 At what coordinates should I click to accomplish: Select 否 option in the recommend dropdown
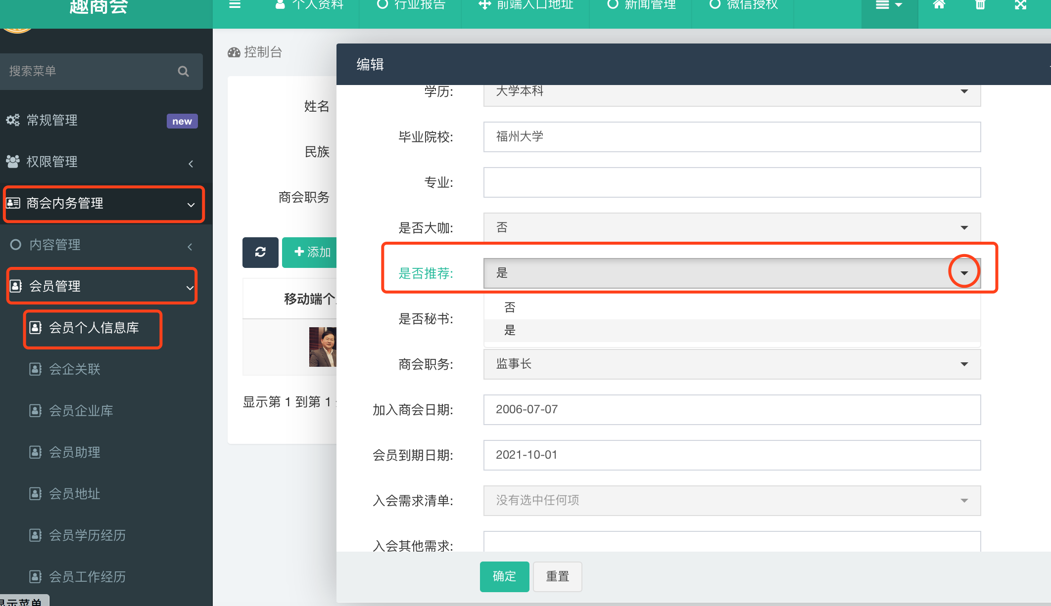click(510, 307)
